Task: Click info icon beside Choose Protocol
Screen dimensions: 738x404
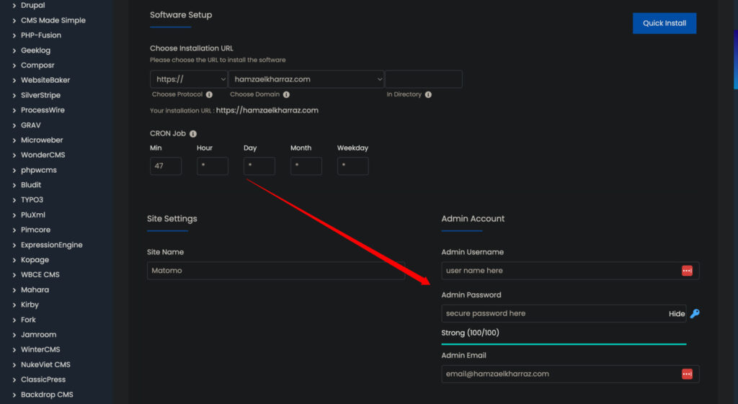Action: coord(209,94)
